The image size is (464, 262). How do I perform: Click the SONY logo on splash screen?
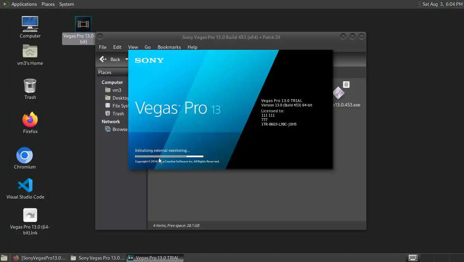tap(149, 60)
